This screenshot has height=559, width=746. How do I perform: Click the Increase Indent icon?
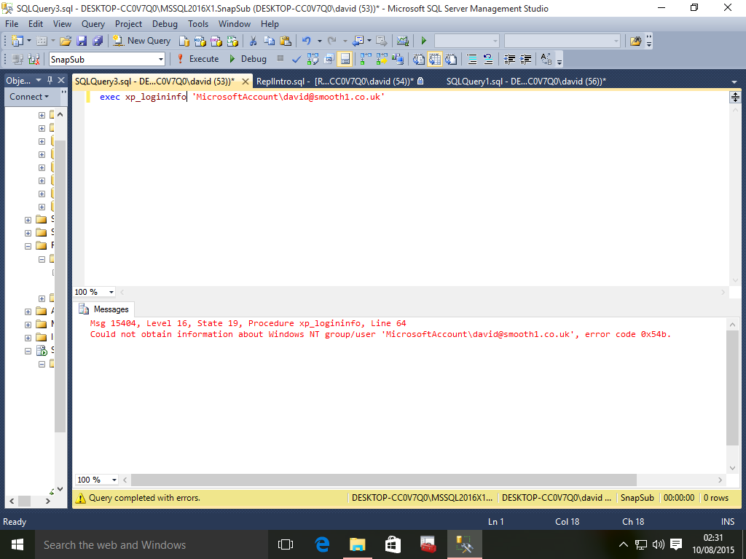pos(525,59)
